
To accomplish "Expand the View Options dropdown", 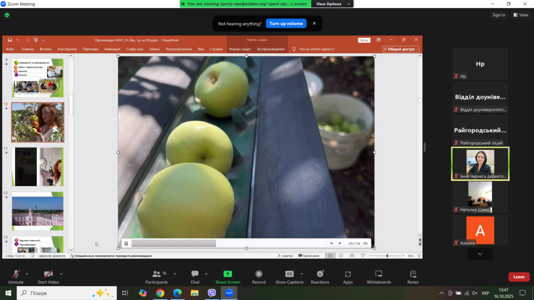I will tap(333, 4).
